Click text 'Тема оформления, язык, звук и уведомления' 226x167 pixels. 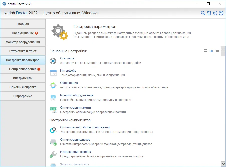(x=92, y=75)
